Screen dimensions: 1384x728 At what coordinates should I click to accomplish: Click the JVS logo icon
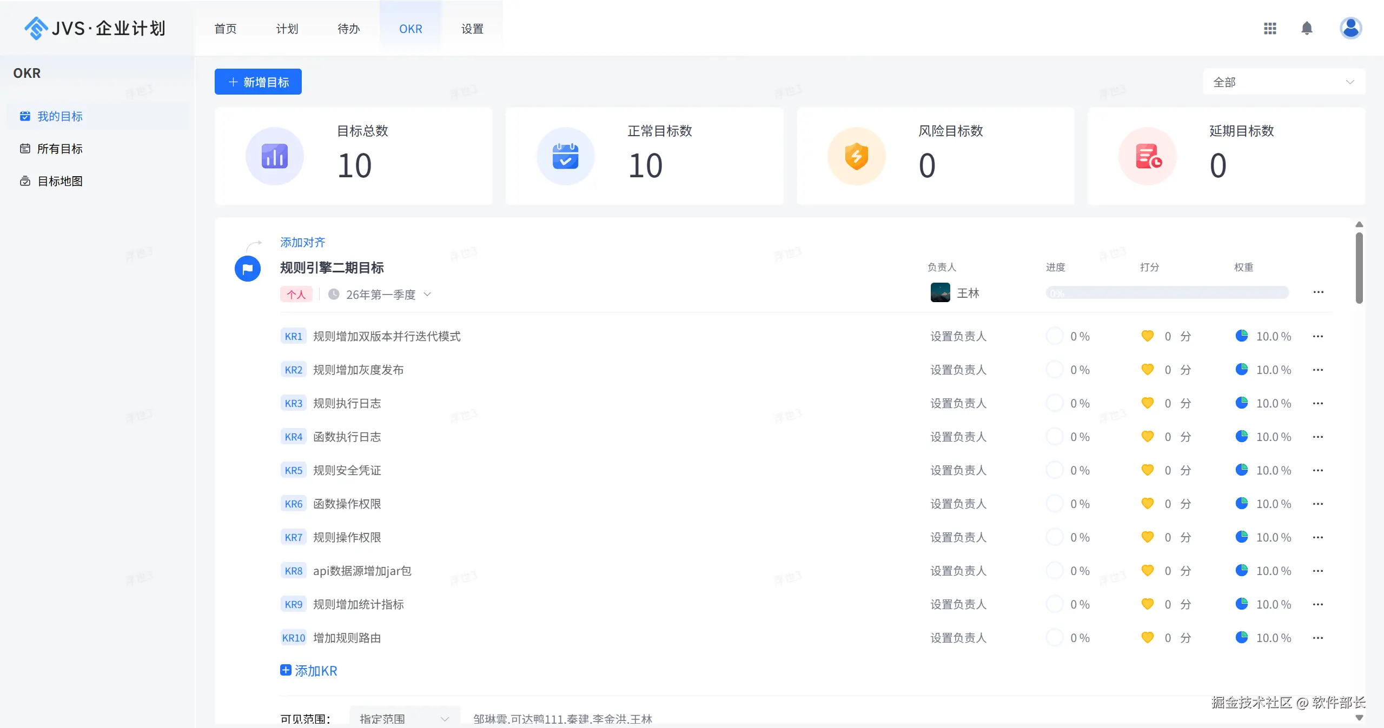coord(36,28)
